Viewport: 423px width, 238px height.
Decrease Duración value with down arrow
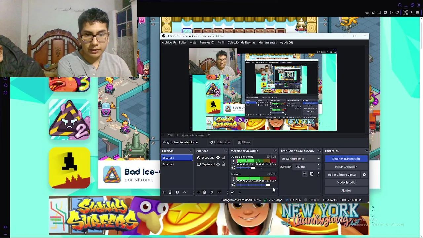[318, 168]
